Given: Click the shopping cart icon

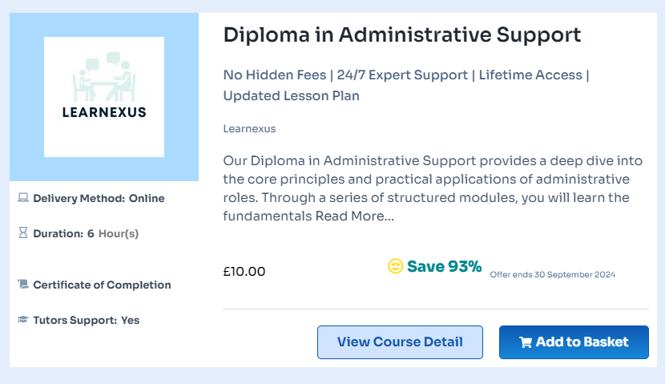Looking at the screenshot, I should (x=526, y=342).
